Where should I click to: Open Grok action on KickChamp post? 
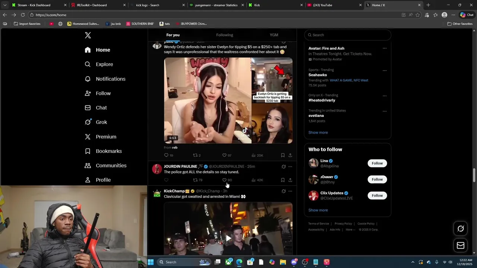click(284, 191)
